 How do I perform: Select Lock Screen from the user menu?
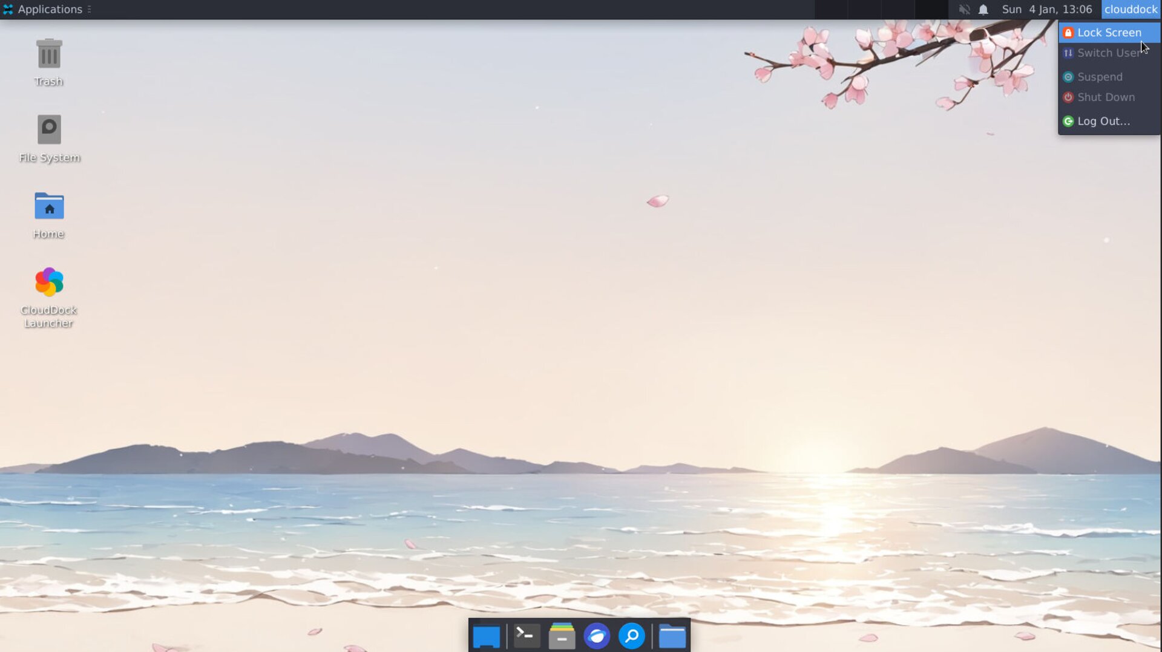click(1109, 33)
